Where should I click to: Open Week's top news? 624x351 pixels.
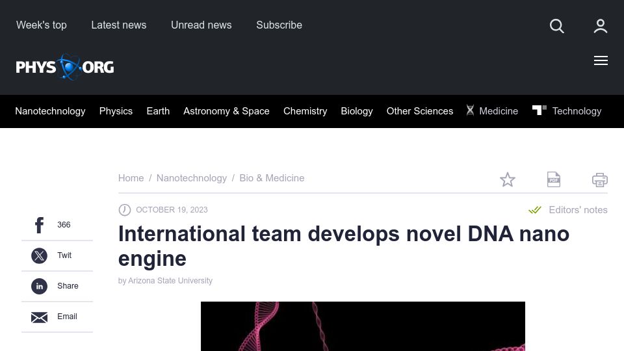tap(42, 25)
